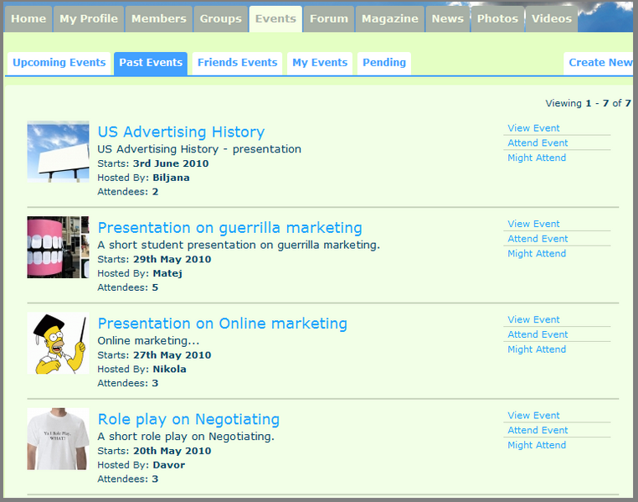Image resolution: width=638 pixels, height=502 pixels.
Task: Open Presentation on guerrilla marketing title
Action: 230,228
